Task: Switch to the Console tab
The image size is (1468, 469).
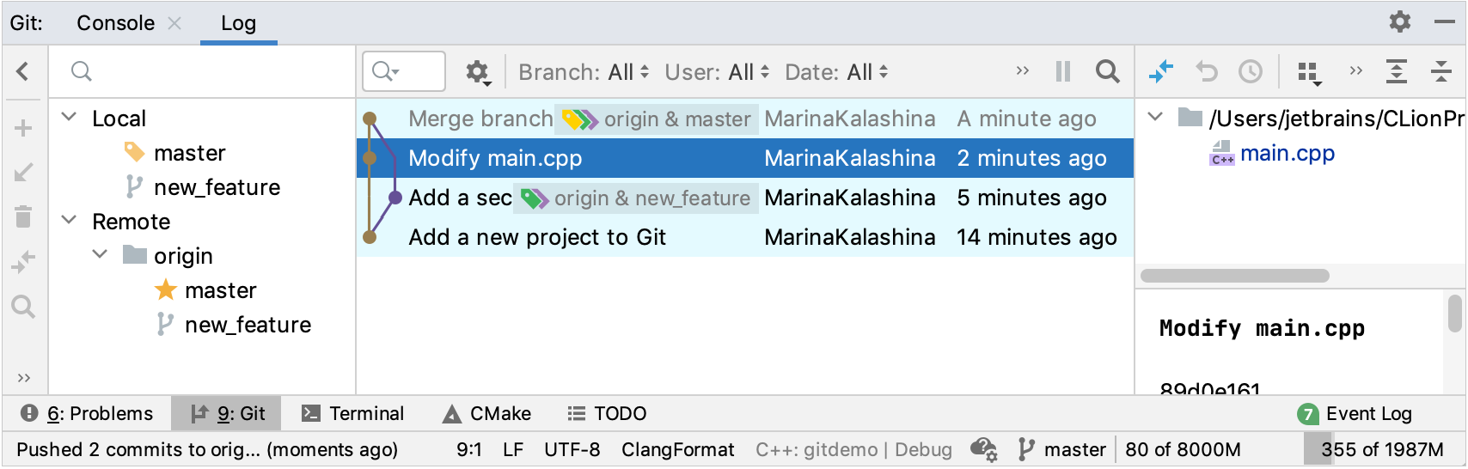Action: 115,23
